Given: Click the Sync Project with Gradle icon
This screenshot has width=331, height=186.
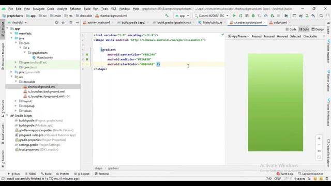Looking at the screenshot, I should tap(301, 16).
